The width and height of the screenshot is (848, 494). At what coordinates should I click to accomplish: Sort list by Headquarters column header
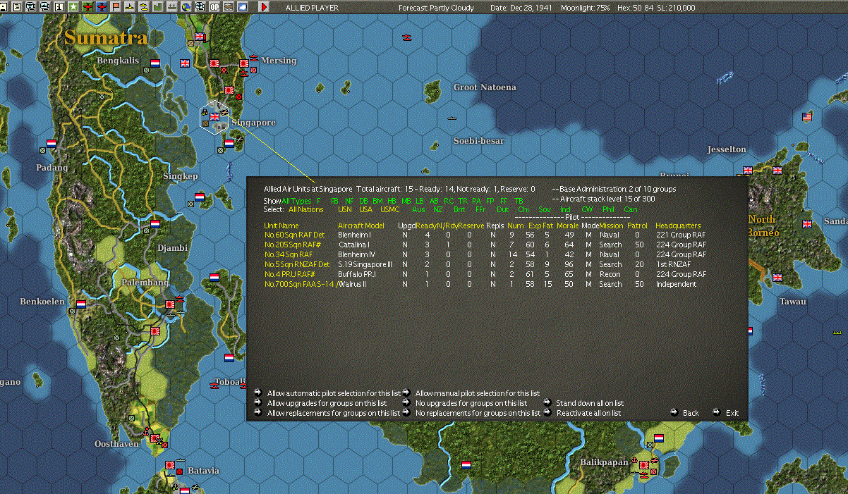[679, 226]
